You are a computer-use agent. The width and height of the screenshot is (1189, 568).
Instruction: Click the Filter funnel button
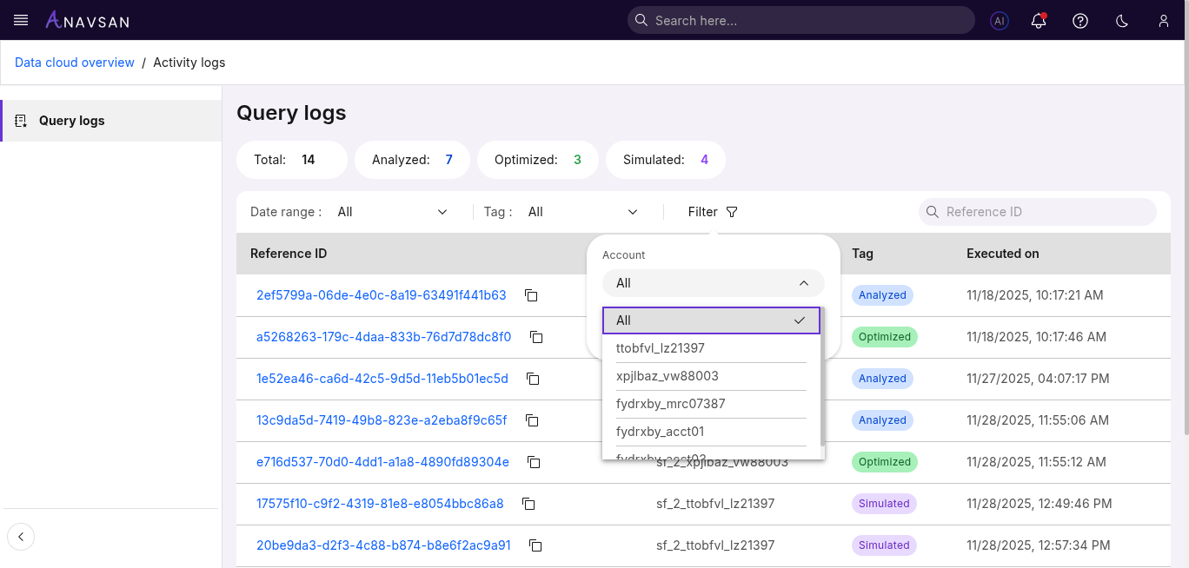coord(713,212)
